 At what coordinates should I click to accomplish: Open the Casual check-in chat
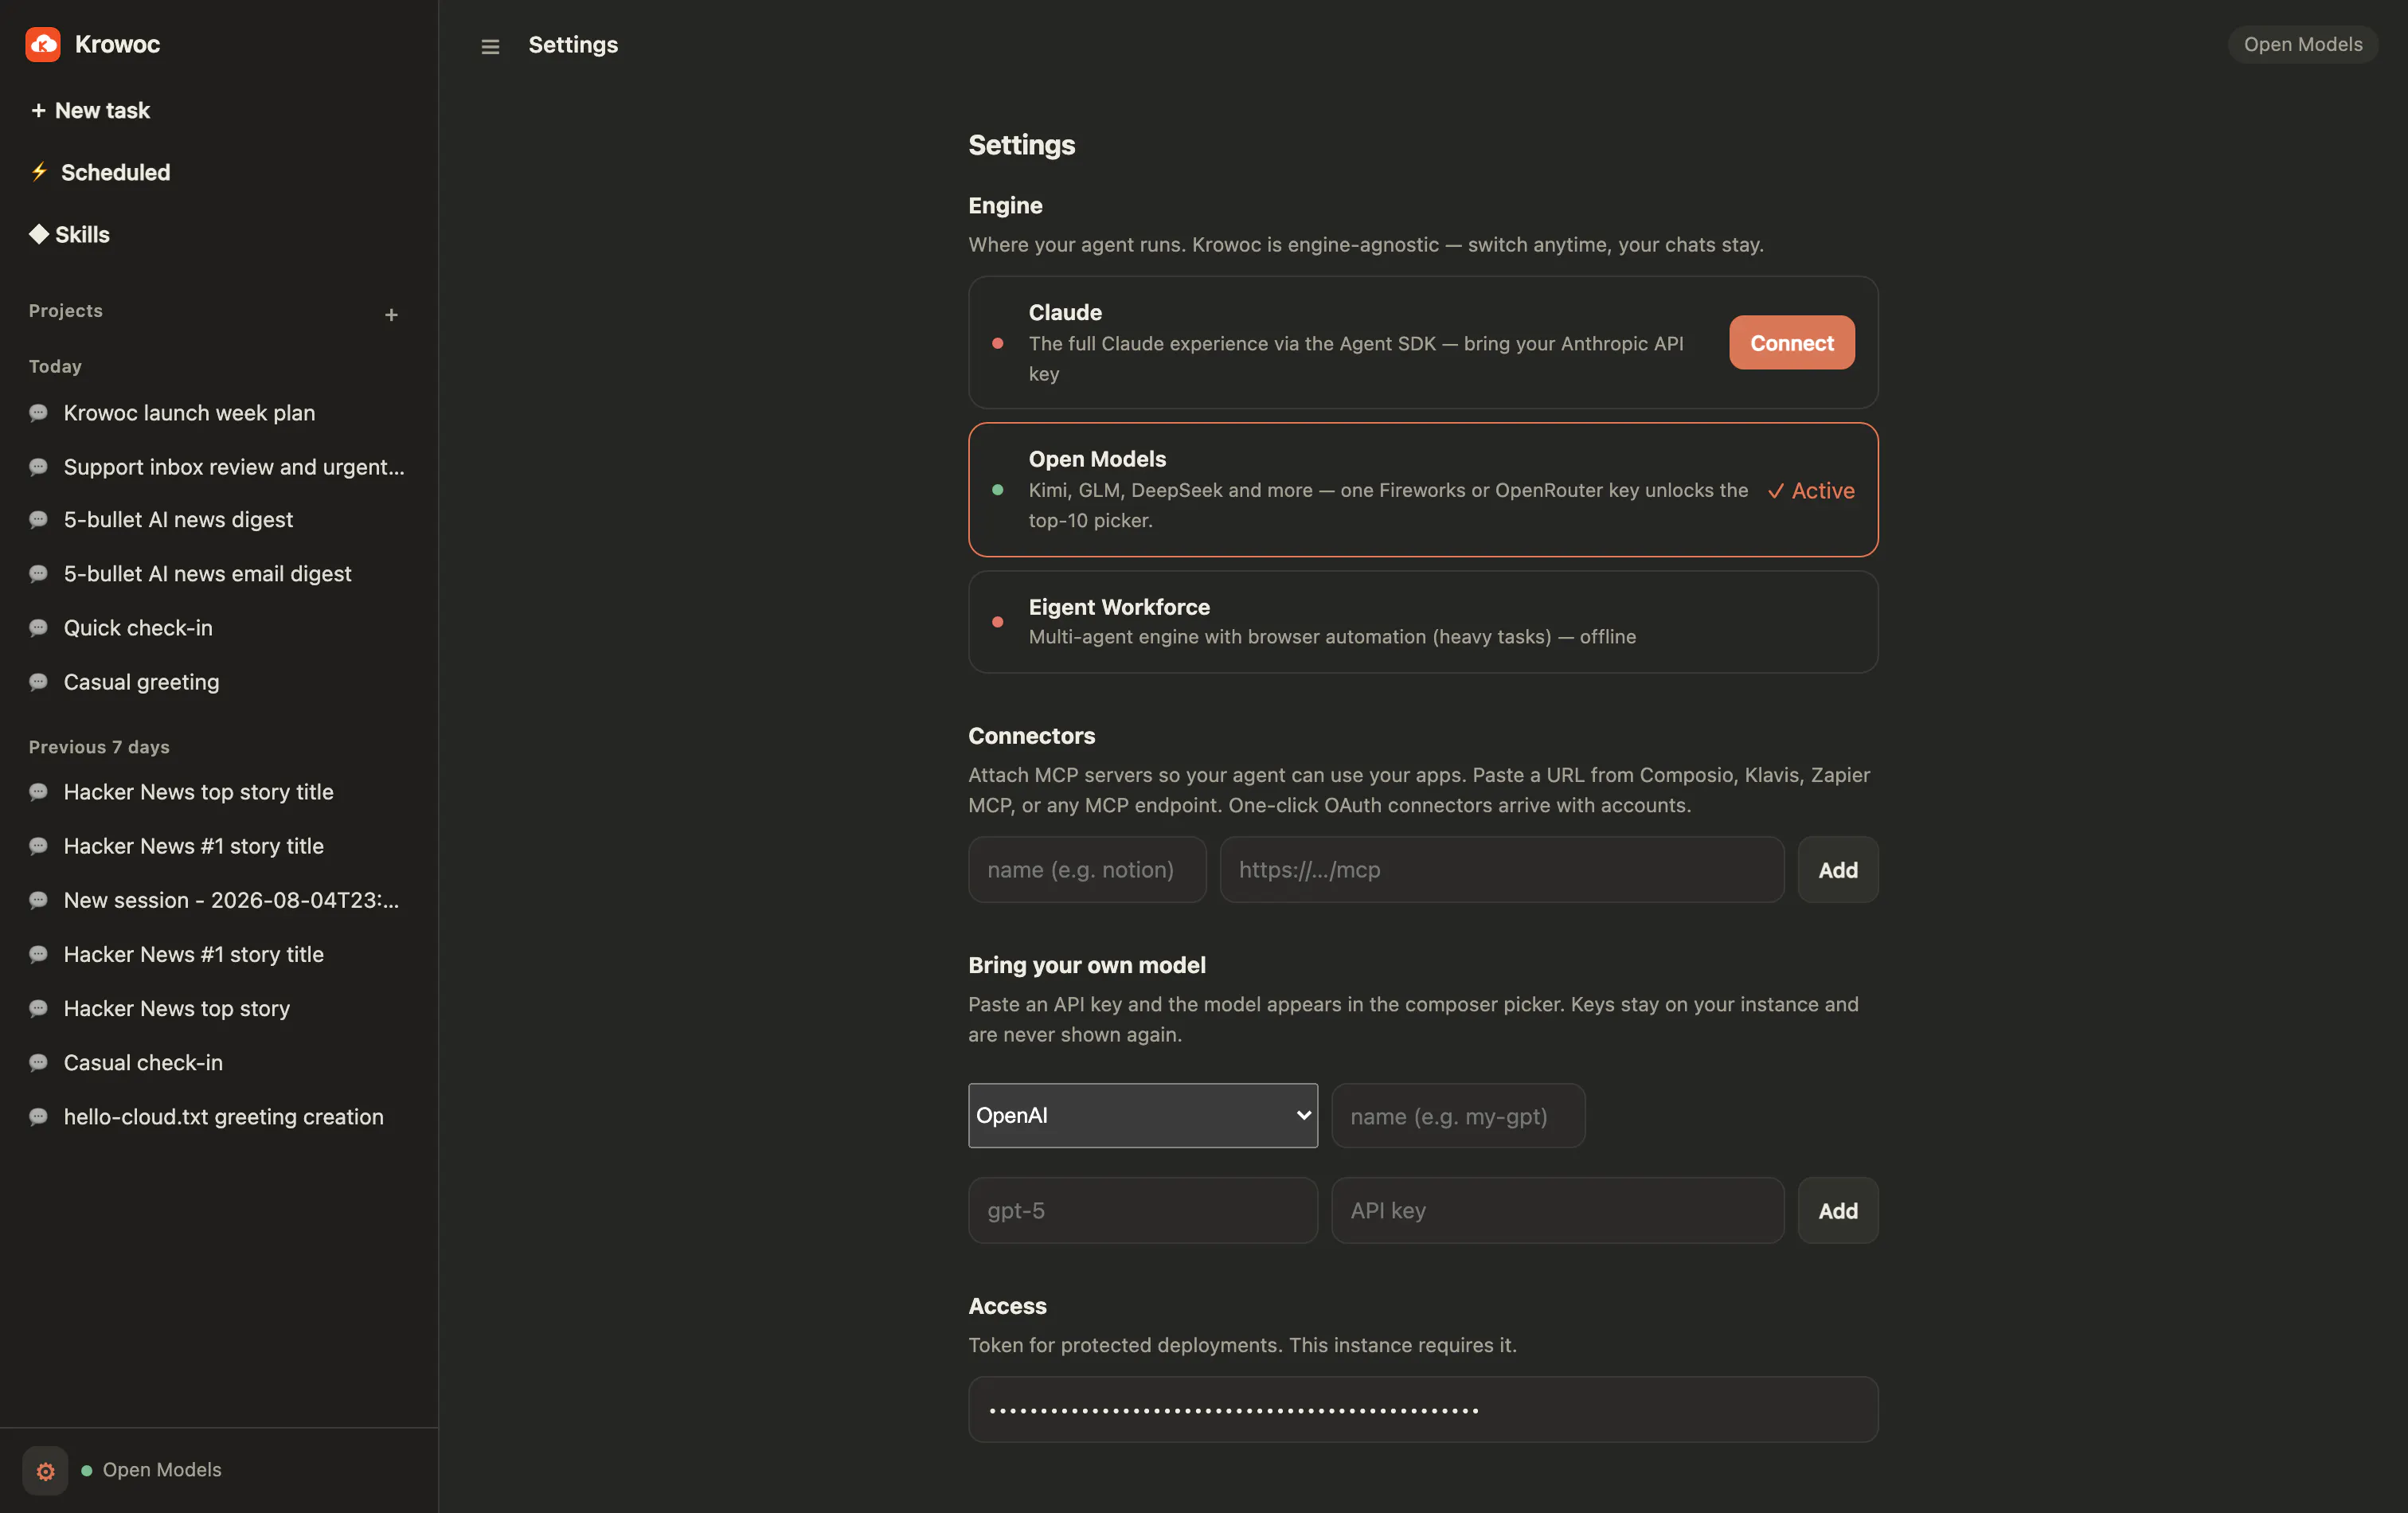(143, 1062)
